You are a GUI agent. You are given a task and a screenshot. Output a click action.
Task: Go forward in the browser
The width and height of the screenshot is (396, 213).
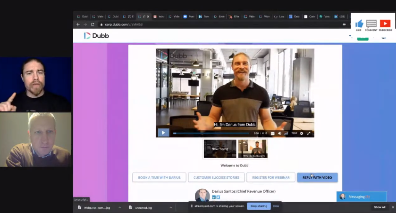(x=85, y=24)
